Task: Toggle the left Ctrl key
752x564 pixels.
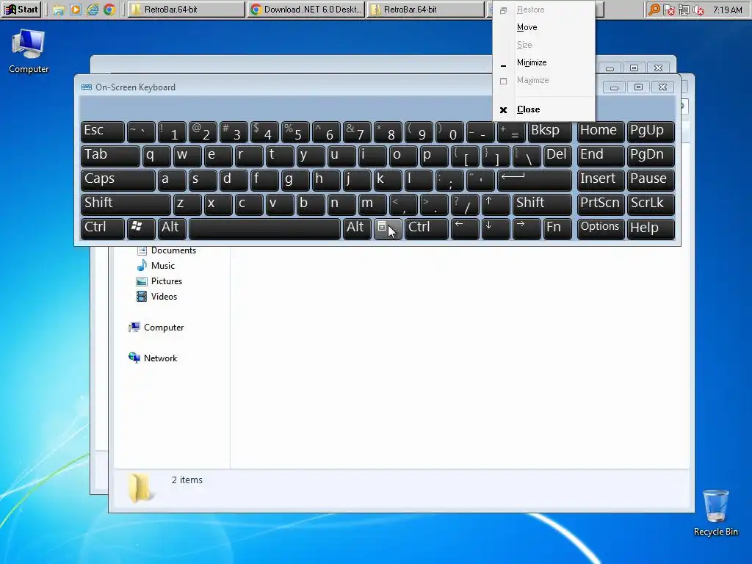Action: click(x=103, y=228)
